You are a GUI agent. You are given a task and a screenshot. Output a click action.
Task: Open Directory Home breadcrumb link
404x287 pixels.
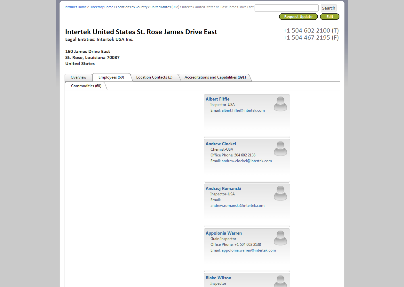[101, 7]
